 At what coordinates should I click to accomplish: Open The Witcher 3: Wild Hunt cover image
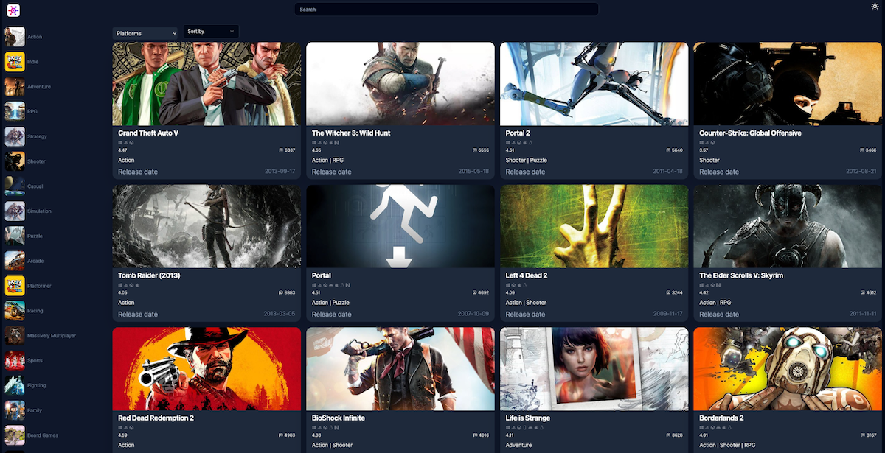[x=400, y=83]
